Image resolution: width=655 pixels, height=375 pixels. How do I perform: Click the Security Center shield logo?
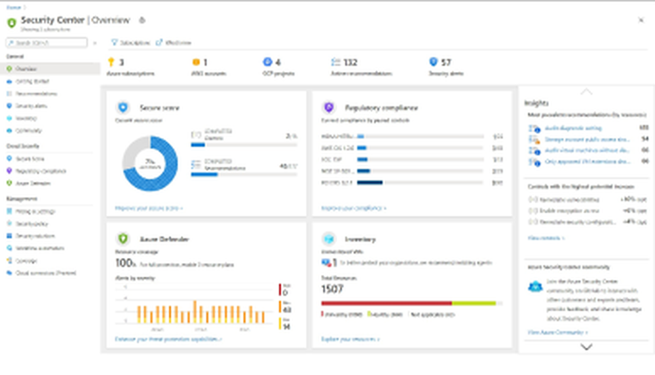point(12,22)
